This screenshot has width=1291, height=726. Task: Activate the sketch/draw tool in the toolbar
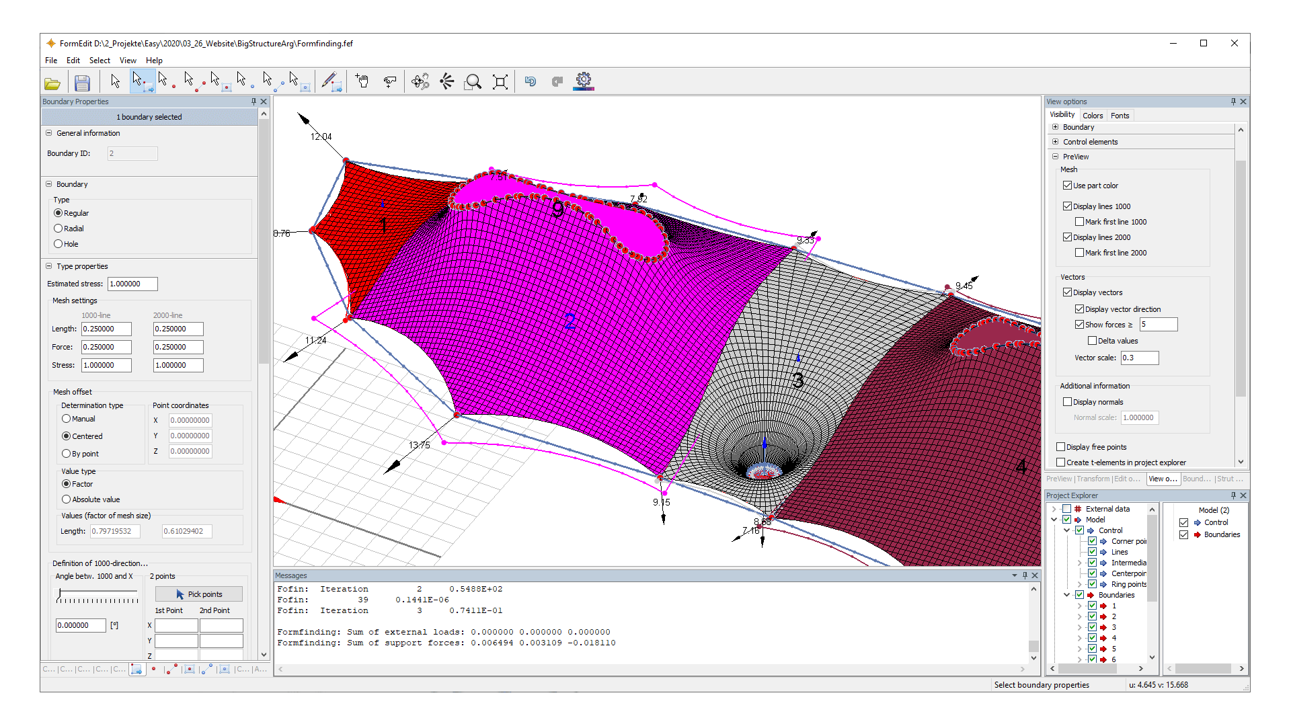click(x=331, y=81)
